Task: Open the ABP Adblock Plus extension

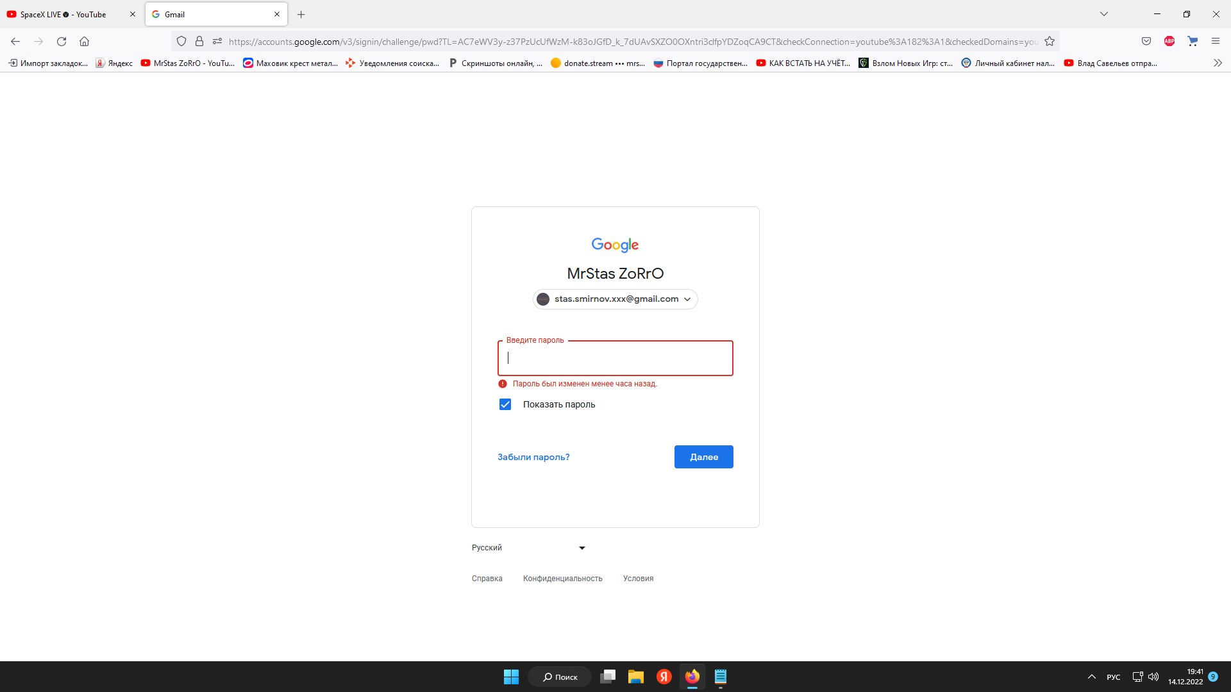Action: click(1169, 42)
